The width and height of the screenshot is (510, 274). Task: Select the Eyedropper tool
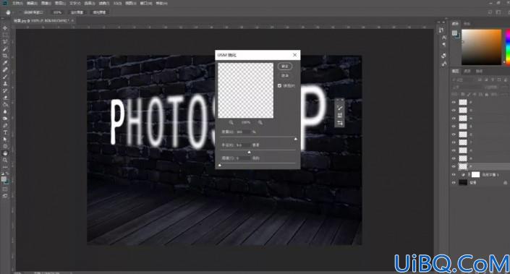tap(5, 63)
